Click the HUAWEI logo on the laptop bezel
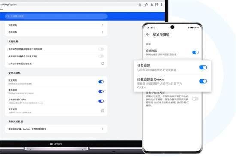The width and height of the screenshot is (236, 157). [56, 144]
